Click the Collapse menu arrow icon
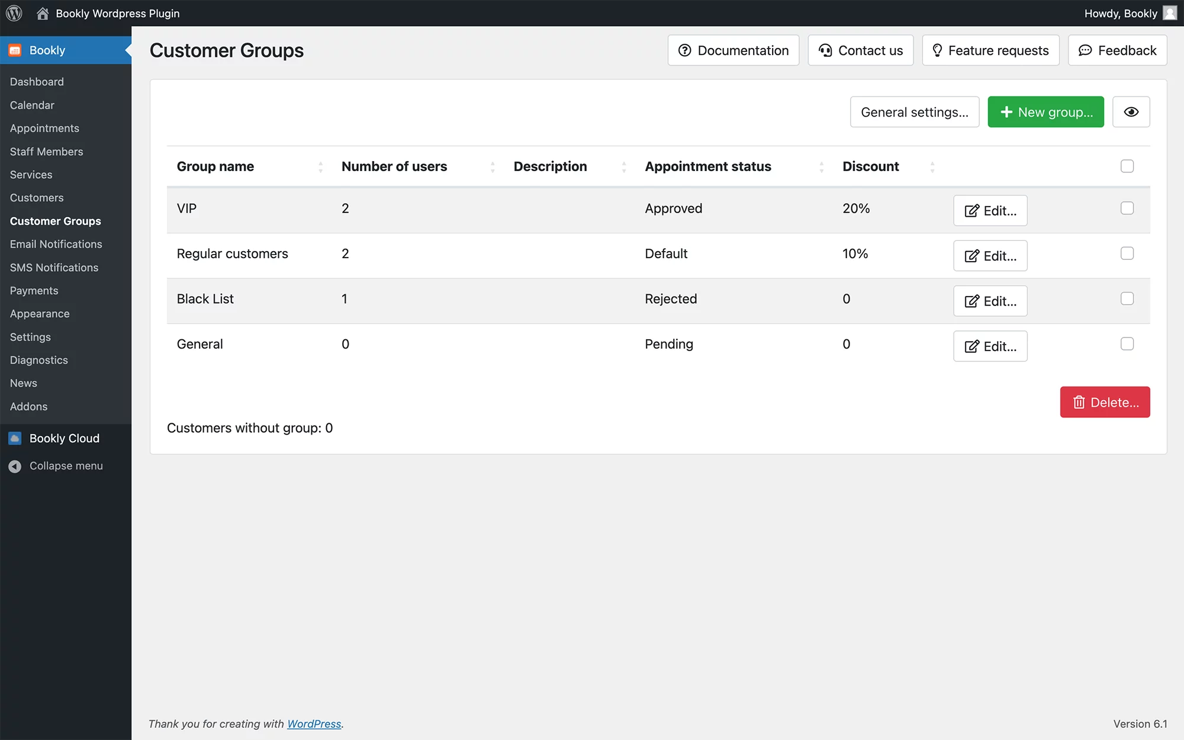 pos(15,466)
